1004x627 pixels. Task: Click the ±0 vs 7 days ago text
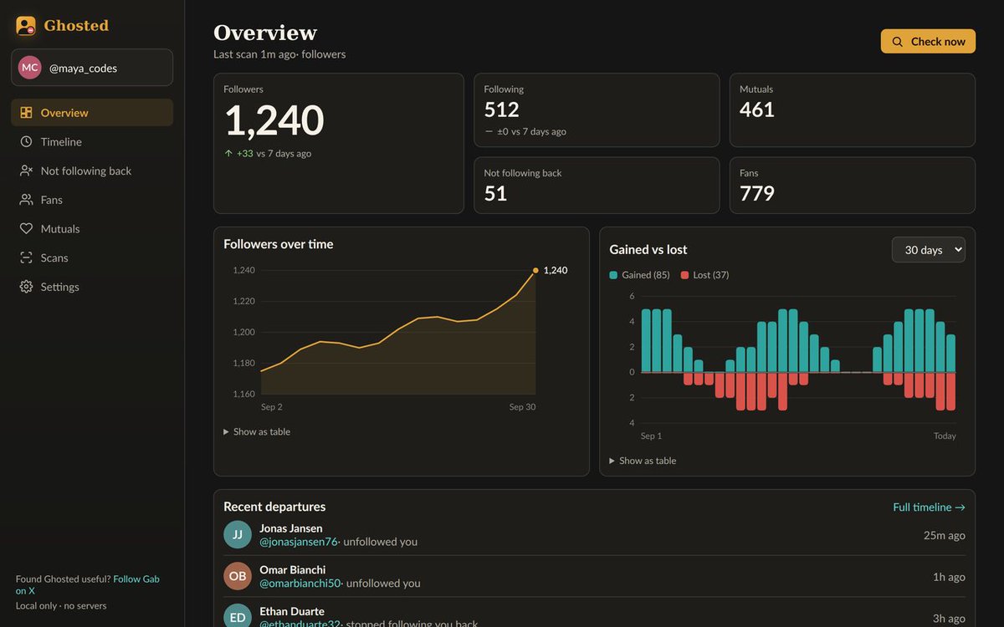(531, 131)
